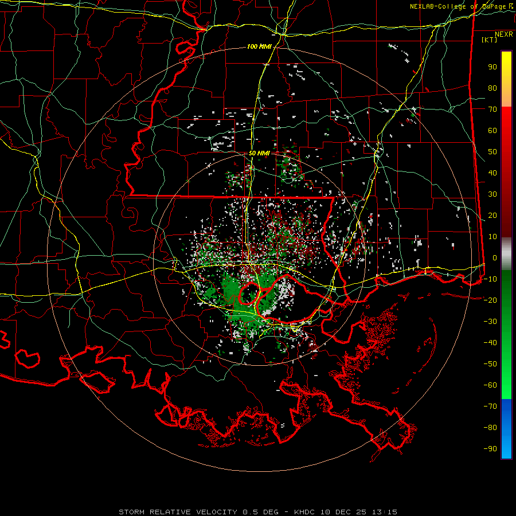516x516 pixels.
Task: Select the positive 80 scale value
Action: 492,88
